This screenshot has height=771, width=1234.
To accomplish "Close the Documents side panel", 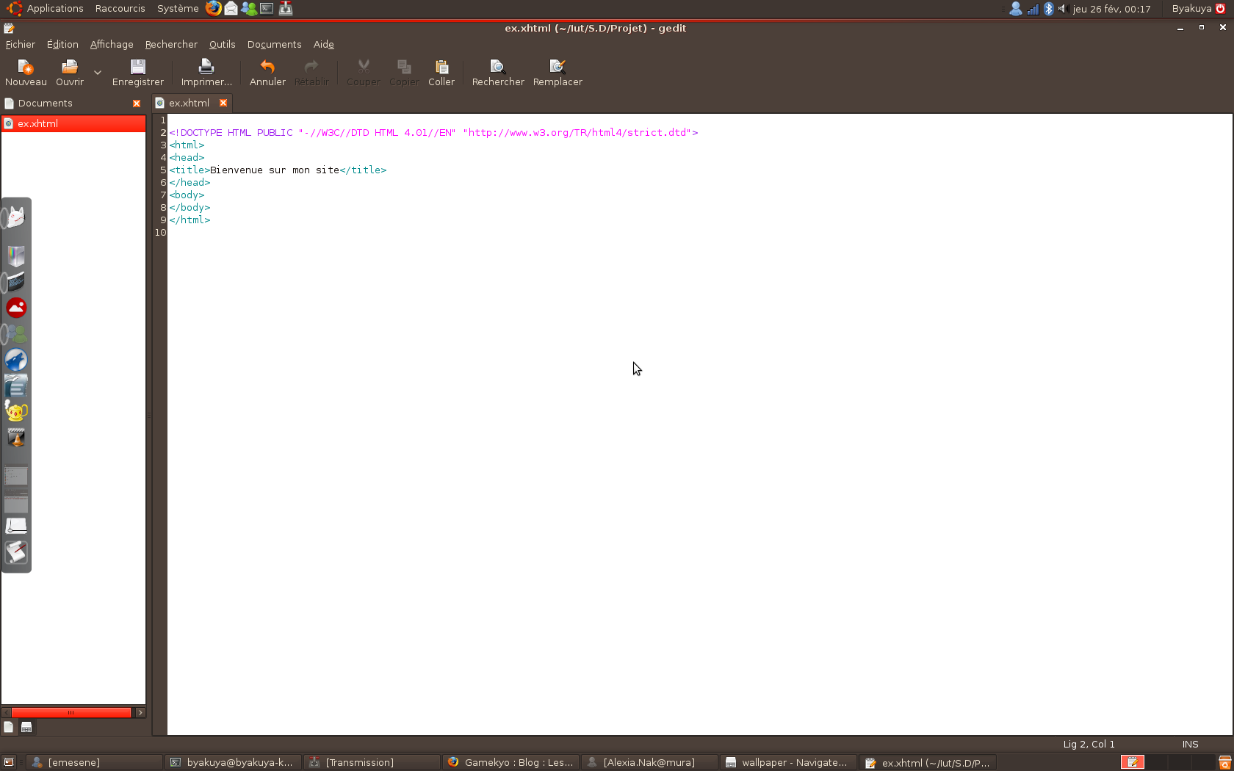I will coord(137,104).
